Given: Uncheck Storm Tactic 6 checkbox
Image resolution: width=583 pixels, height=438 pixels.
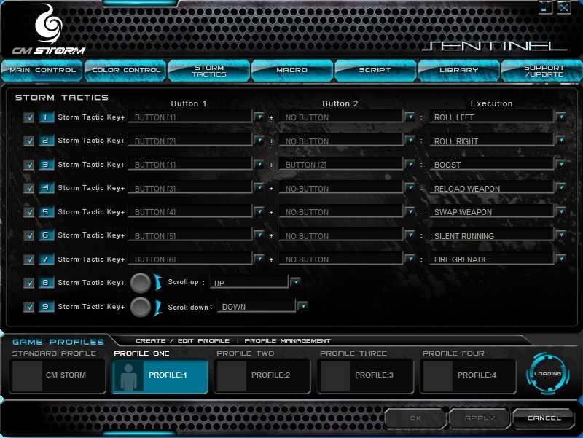Looking at the screenshot, I should (x=28, y=235).
